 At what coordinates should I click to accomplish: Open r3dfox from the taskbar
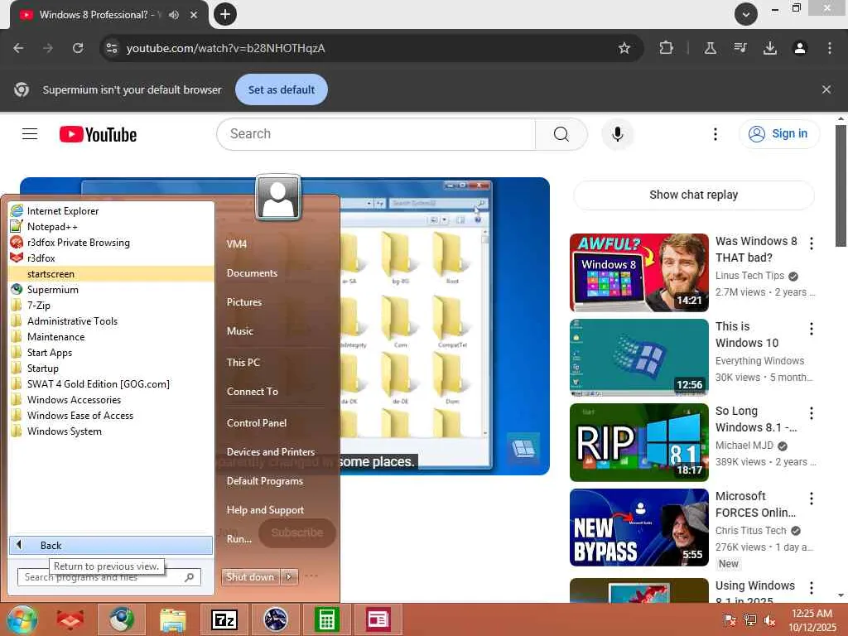point(70,619)
